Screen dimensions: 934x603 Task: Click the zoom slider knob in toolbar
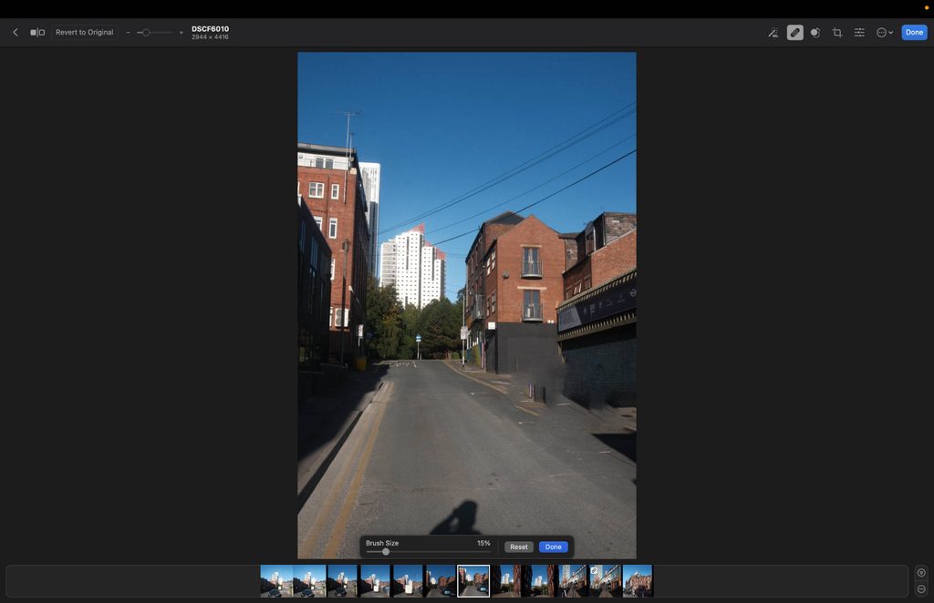tap(146, 33)
